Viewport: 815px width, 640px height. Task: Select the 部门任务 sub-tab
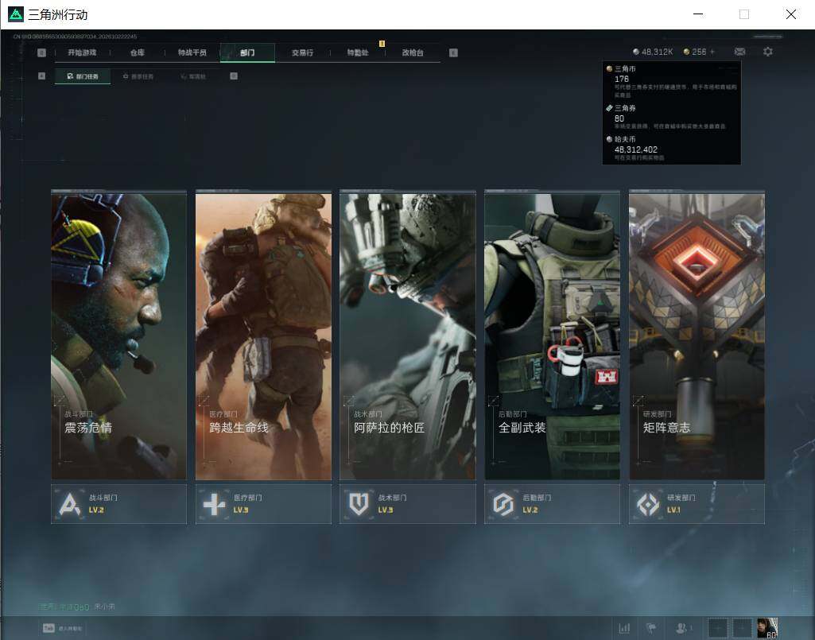tap(83, 76)
